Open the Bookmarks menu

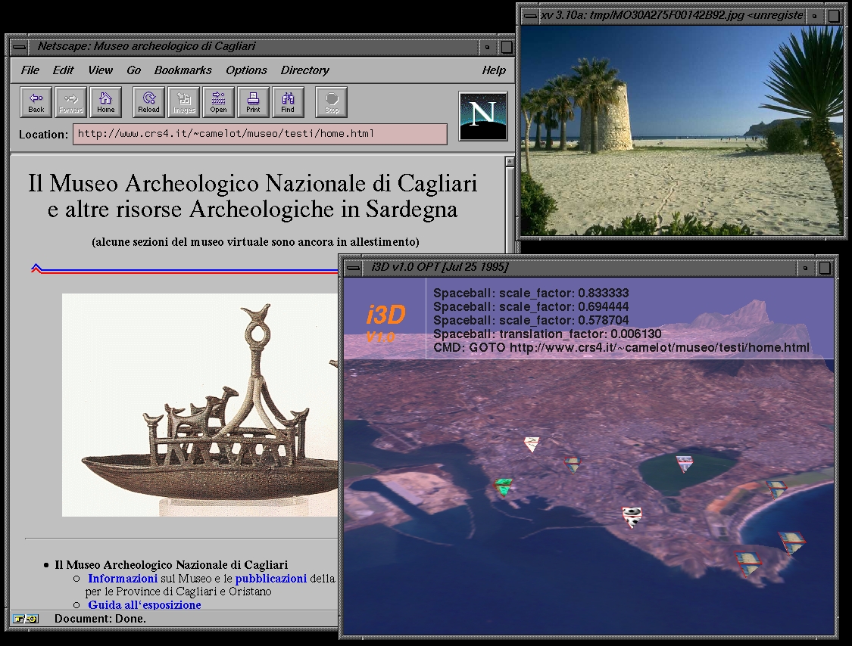(183, 70)
